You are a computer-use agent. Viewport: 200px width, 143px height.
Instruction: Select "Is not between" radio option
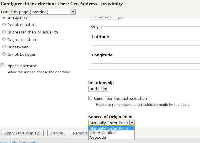click(x=4, y=54)
